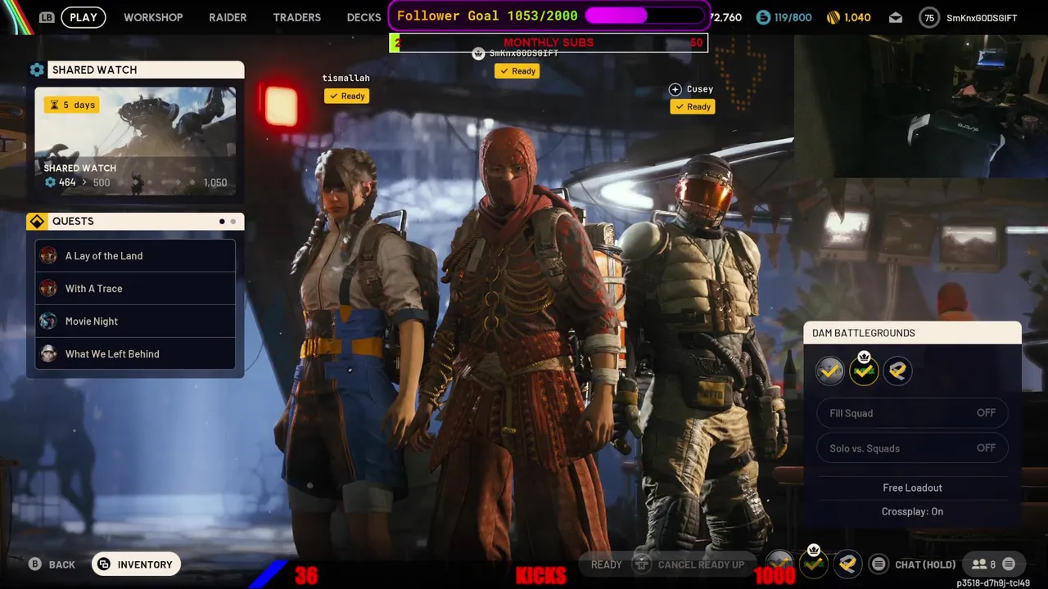
Task: Click the crowned leader checkmark in Dam Battlegrounds
Action: click(864, 371)
